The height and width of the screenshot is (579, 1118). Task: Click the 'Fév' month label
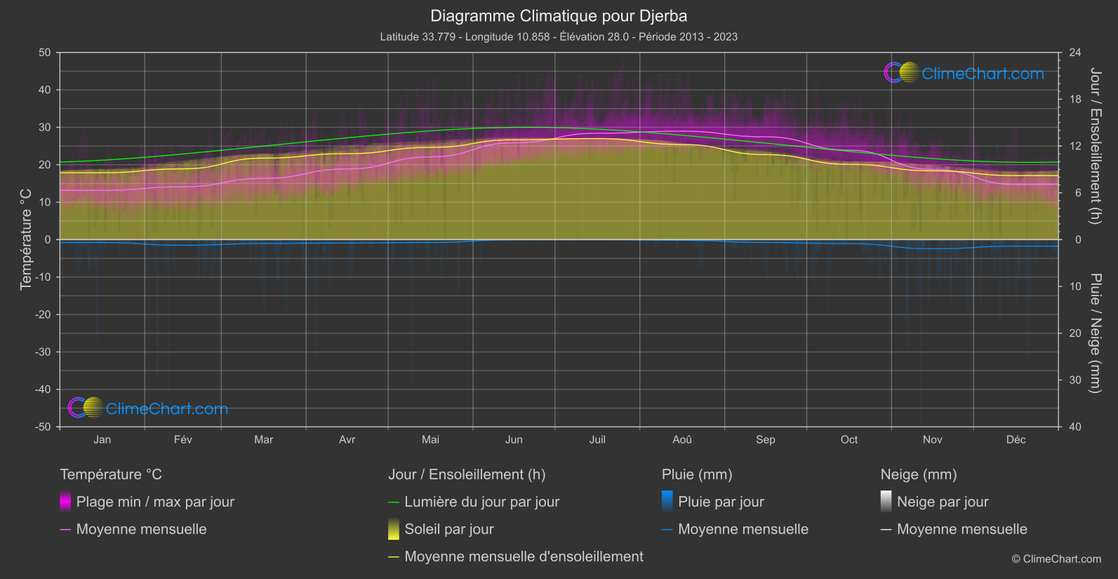click(183, 439)
